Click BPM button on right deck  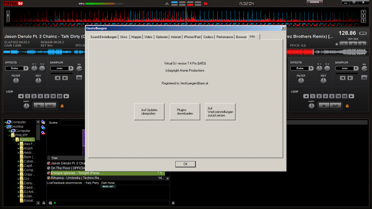point(363,33)
